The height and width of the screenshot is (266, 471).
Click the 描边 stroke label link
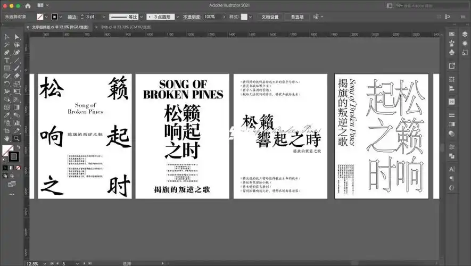tap(72, 17)
